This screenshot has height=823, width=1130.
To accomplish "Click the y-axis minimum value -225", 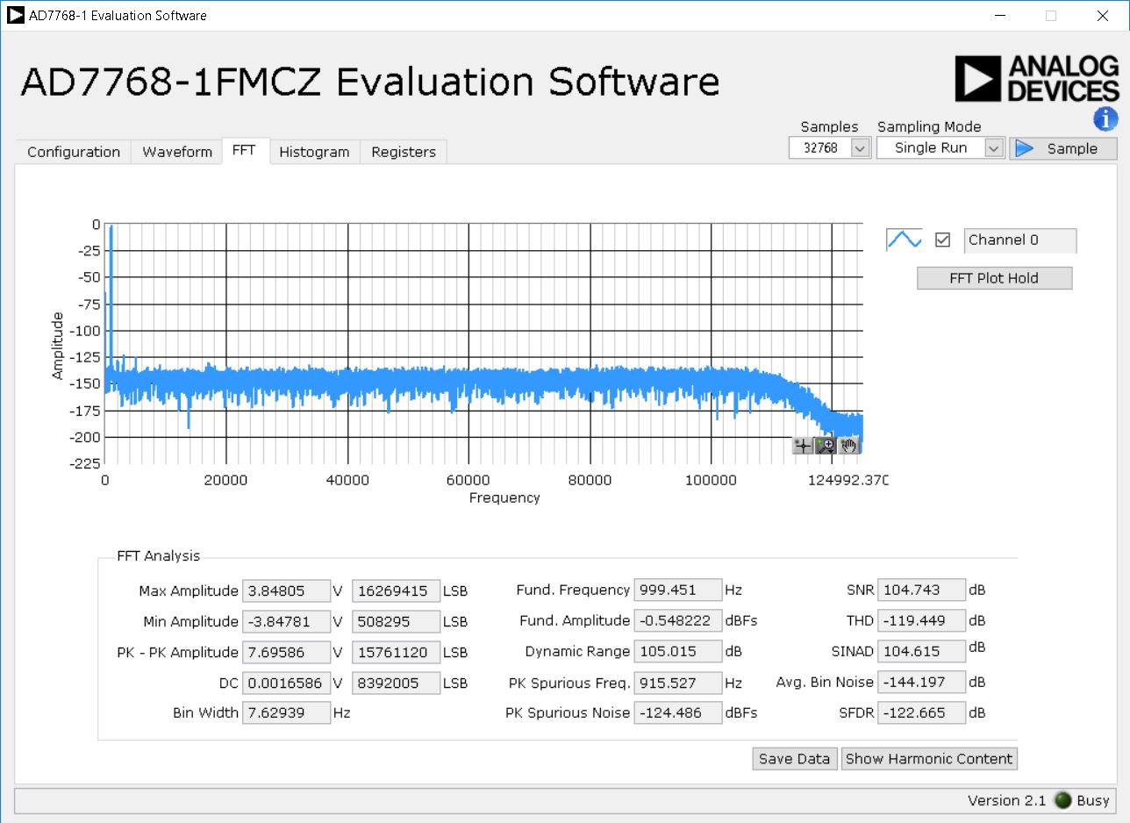I will (85, 464).
